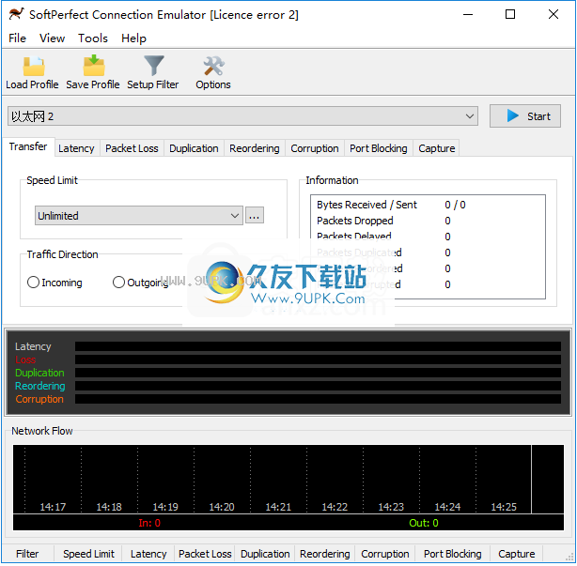Switch to the Reordering tab
The width and height of the screenshot is (577, 566).
tap(255, 148)
